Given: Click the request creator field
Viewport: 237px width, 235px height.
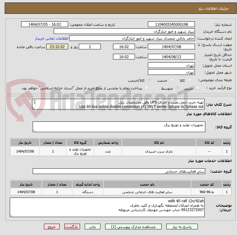Looking at the screenshot, I should pos(132,38).
